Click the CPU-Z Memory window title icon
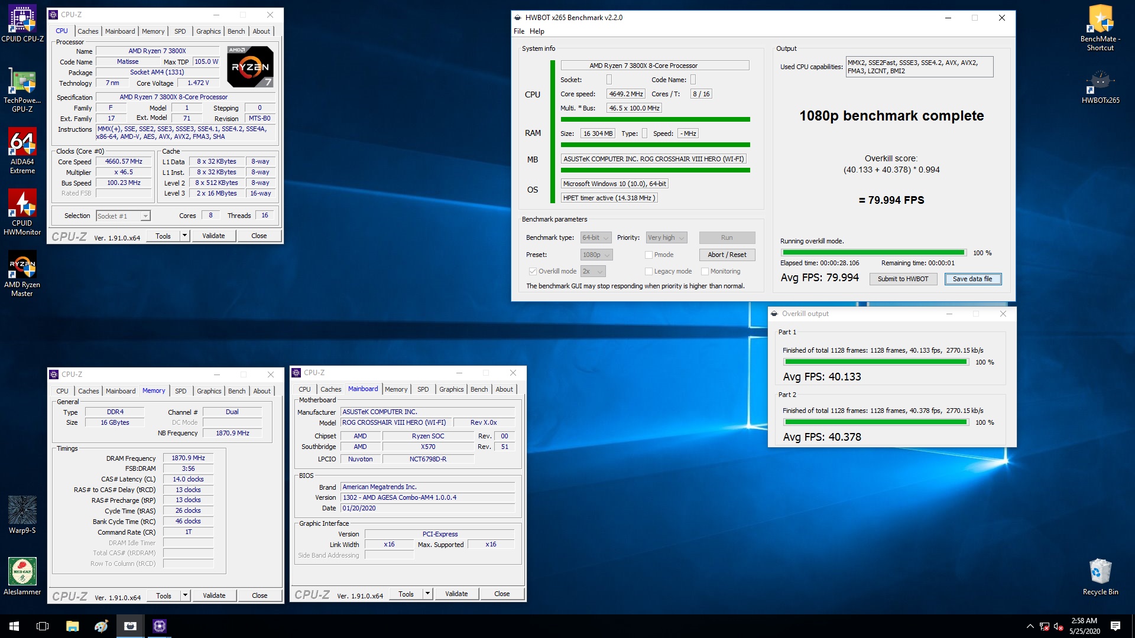The width and height of the screenshot is (1135, 638). (x=54, y=375)
